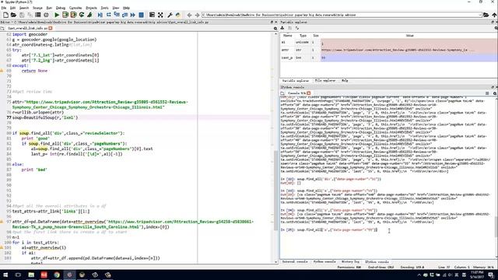Open the Debug menu
Viewport: 498px width, 280px height.
tap(61, 8)
